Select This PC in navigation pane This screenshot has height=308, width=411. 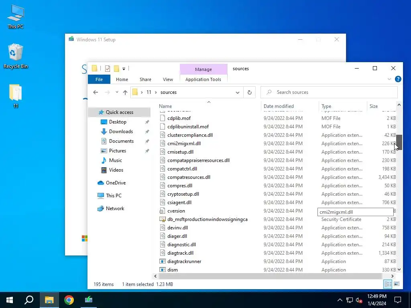[x=114, y=196]
